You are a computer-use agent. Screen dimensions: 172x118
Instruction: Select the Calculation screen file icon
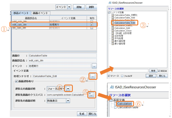(x=115, y=104)
